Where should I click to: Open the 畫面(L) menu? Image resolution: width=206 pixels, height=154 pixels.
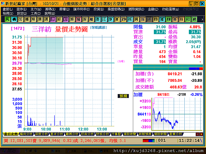click(x=8, y=9)
